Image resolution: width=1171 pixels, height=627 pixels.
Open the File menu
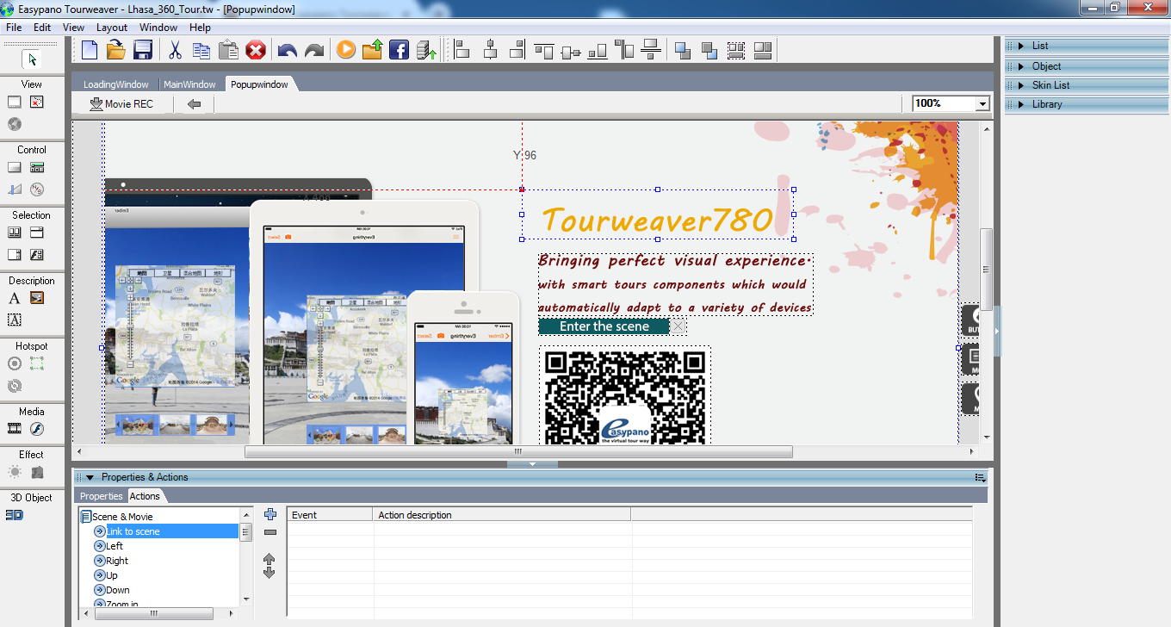[14, 28]
